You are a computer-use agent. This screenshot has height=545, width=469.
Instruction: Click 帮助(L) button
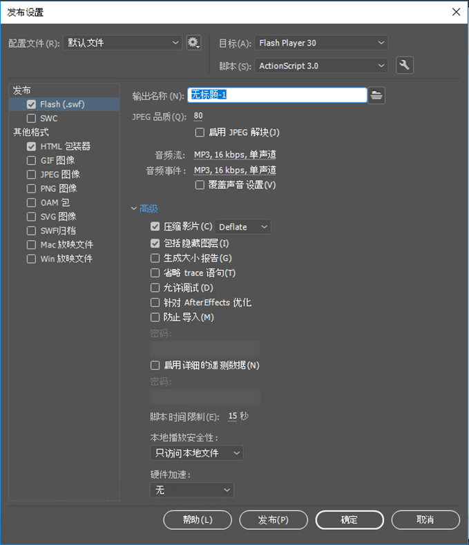coord(198,519)
